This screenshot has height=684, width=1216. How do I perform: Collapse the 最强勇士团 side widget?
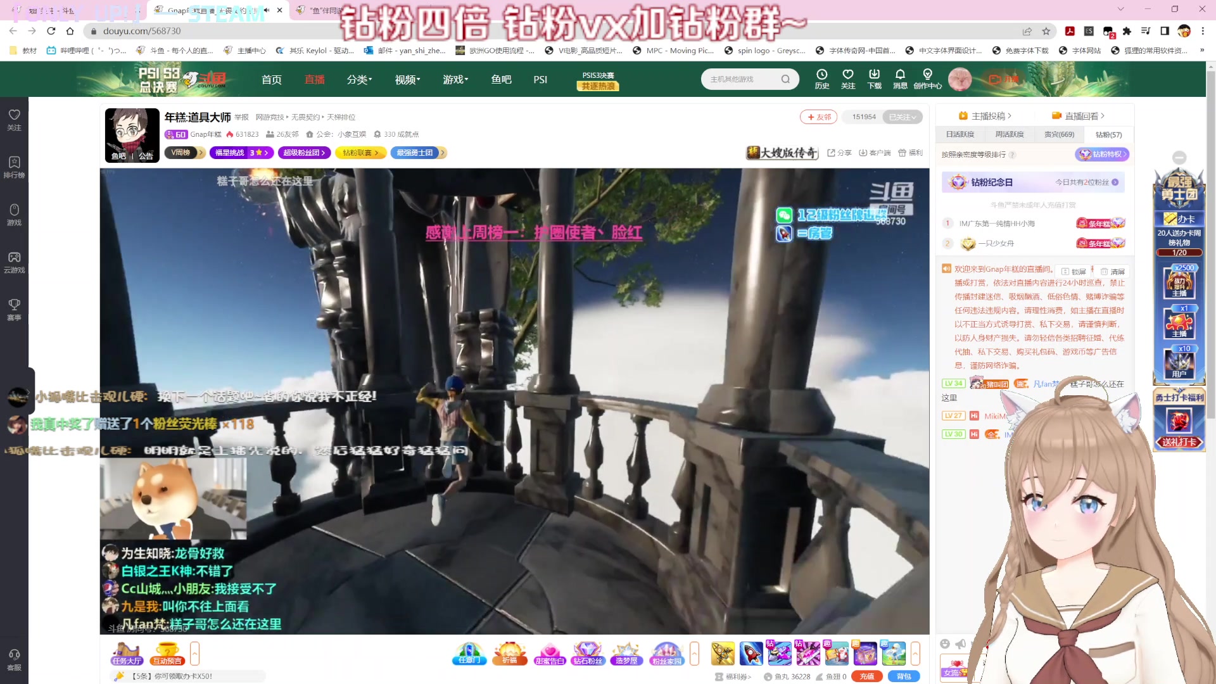(1179, 157)
